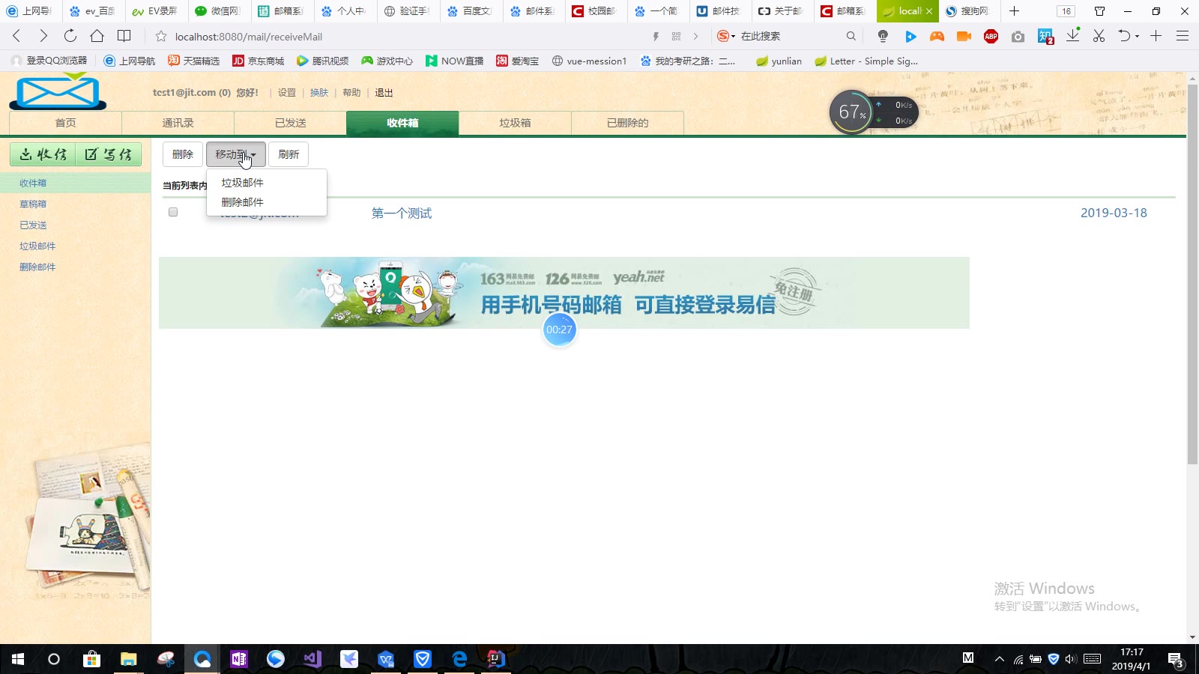This screenshot has width=1199, height=674.
Task: Choose 垃圾邮件 from move-to menu
Action: click(267, 183)
